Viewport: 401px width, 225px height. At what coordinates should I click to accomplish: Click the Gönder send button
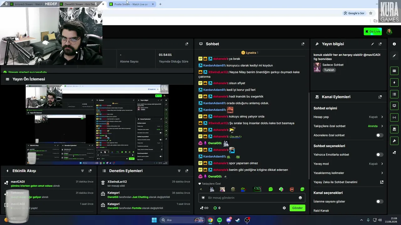(297, 208)
